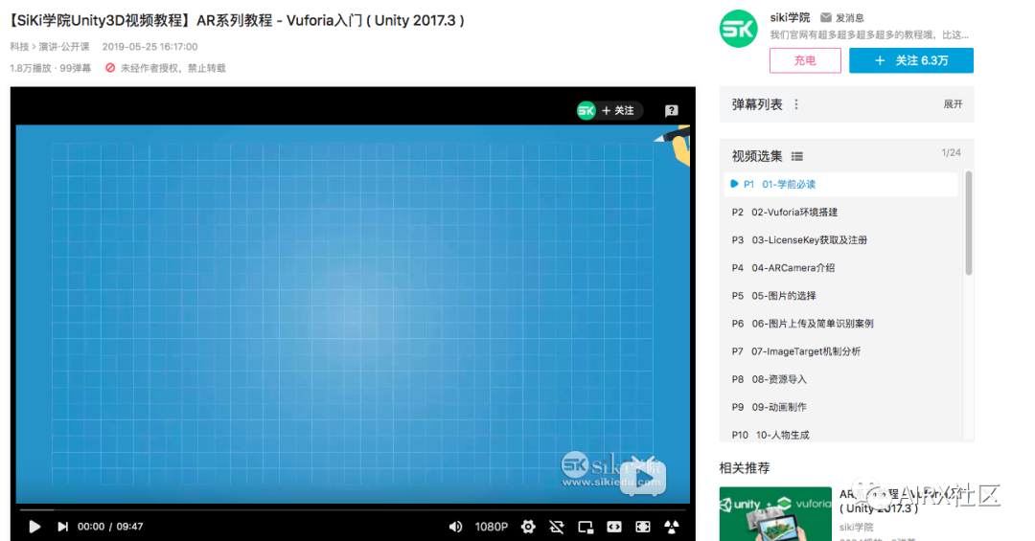Switch to web fullscreen mode
This screenshot has height=541, width=1035.
tap(643, 527)
